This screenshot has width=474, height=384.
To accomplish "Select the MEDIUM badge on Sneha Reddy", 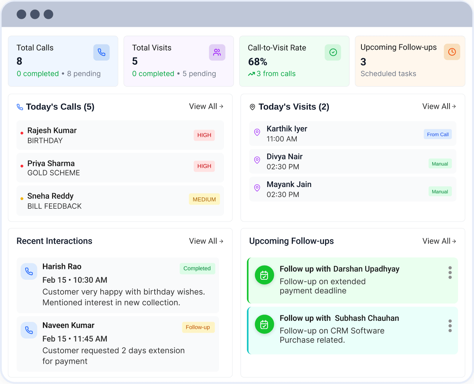I will [x=204, y=199].
